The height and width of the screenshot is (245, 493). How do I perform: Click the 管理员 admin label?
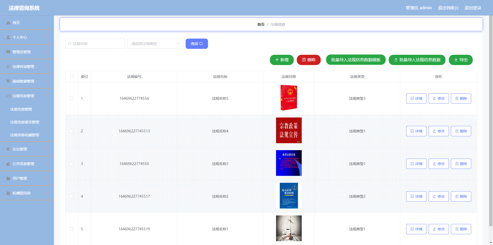tap(419, 8)
